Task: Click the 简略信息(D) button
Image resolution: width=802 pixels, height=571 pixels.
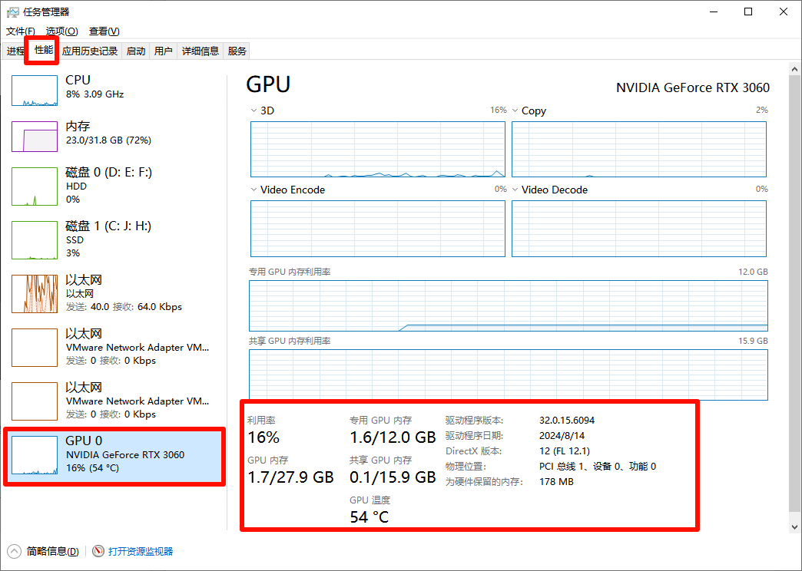Action: 53,551
